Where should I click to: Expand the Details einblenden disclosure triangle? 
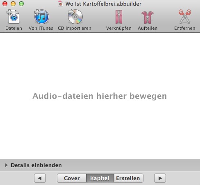coord(6,165)
